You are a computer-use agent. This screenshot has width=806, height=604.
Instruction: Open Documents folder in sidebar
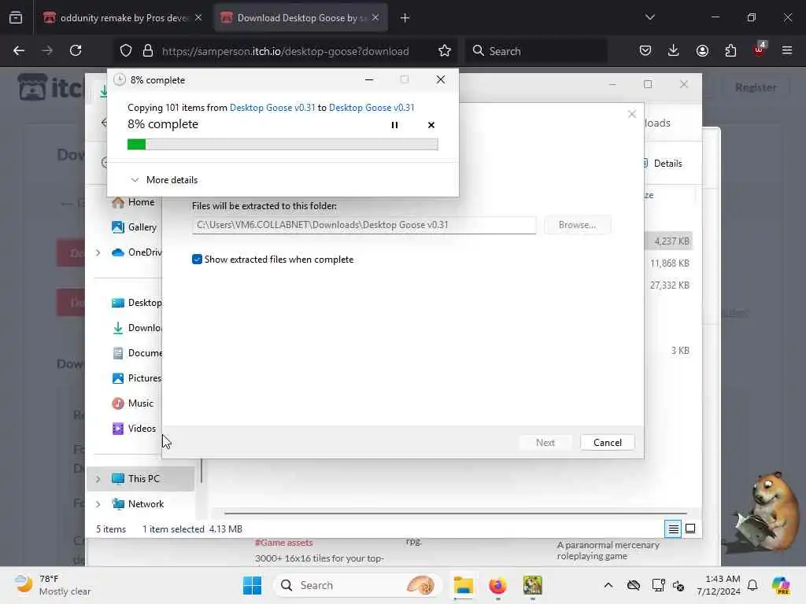click(x=137, y=353)
